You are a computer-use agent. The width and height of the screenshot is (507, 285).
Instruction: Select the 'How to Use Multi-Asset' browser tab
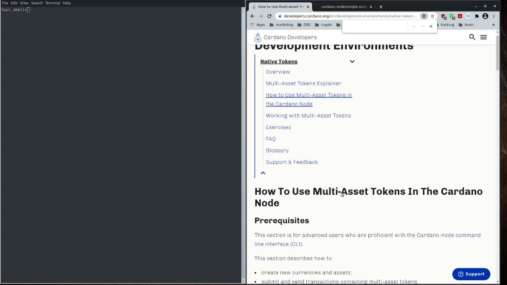pos(281,7)
